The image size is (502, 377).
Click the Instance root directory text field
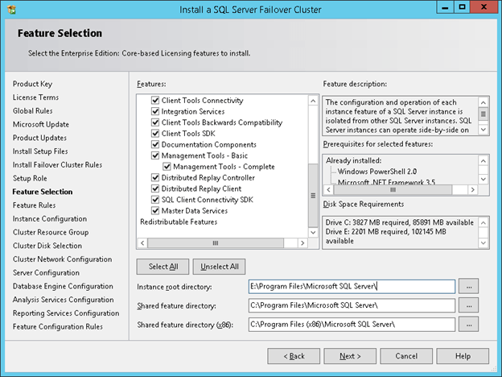pos(352,286)
